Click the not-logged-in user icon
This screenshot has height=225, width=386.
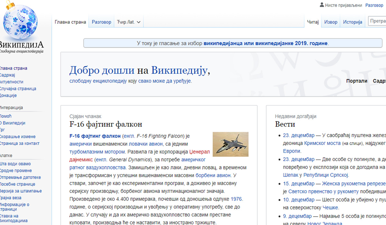(322, 5)
